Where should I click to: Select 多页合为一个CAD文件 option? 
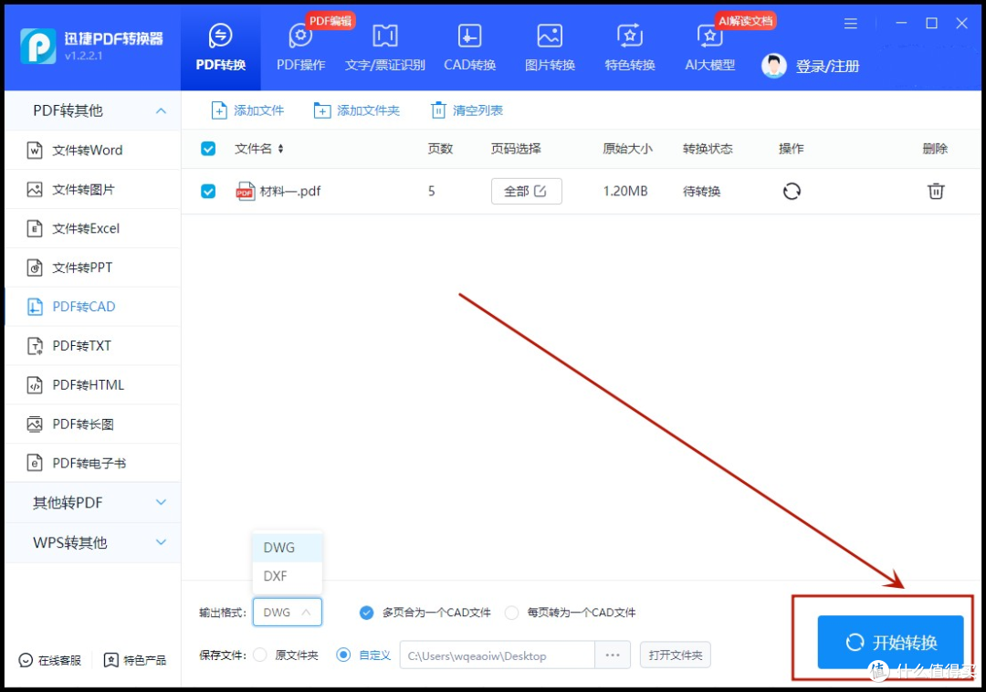tap(425, 613)
